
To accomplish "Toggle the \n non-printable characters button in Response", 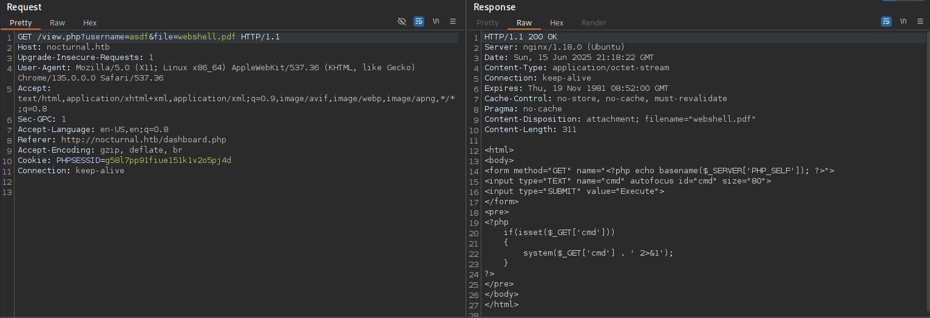I will 903,21.
